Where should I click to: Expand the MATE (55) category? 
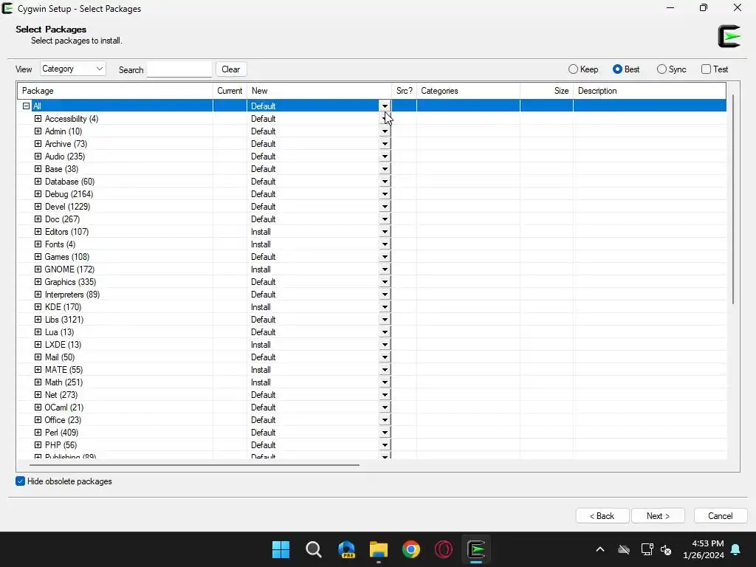pos(38,369)
